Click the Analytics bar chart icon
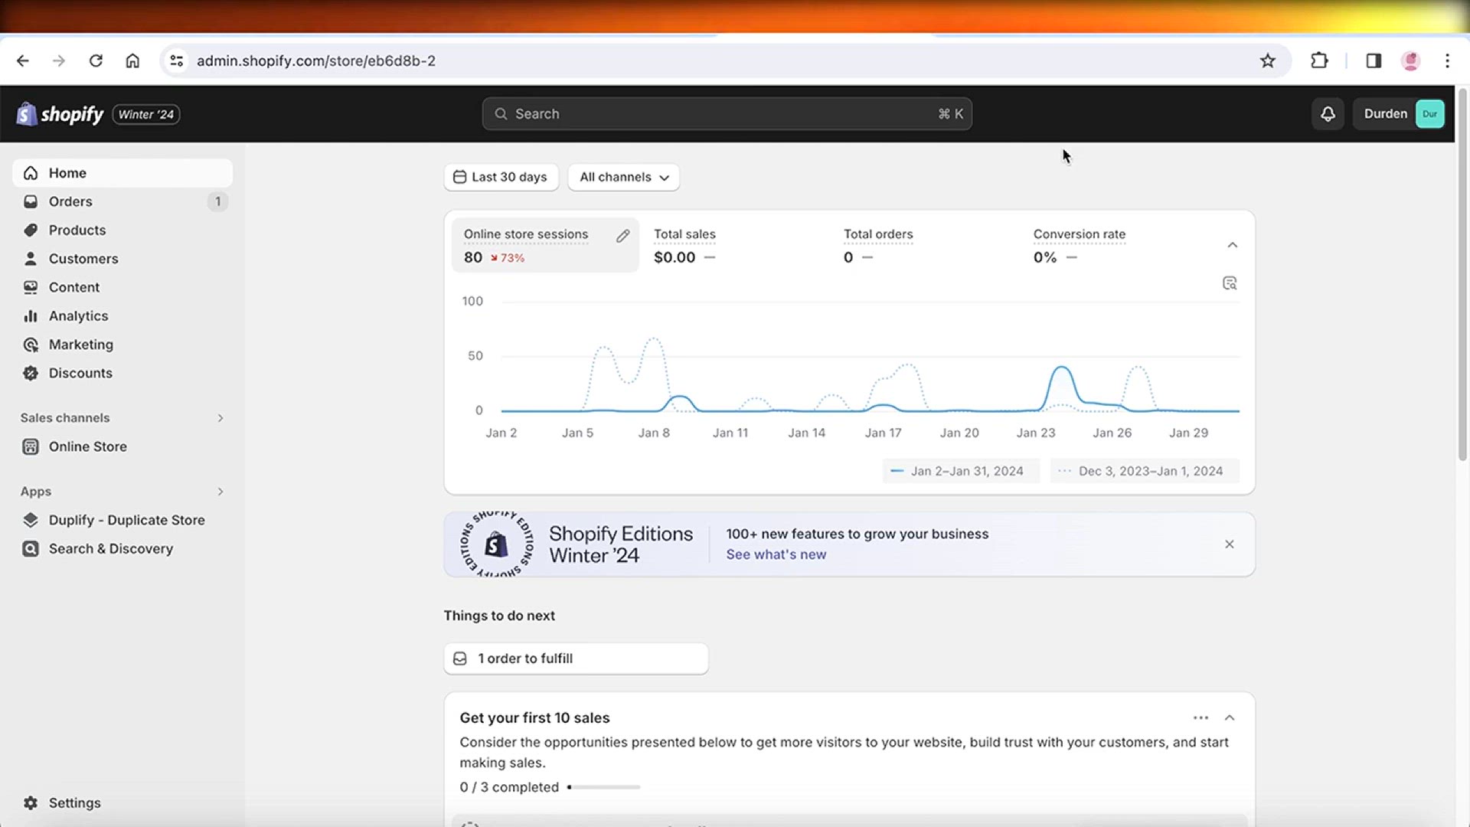The width and height of the screenshot is (1470, 827). 31,316
